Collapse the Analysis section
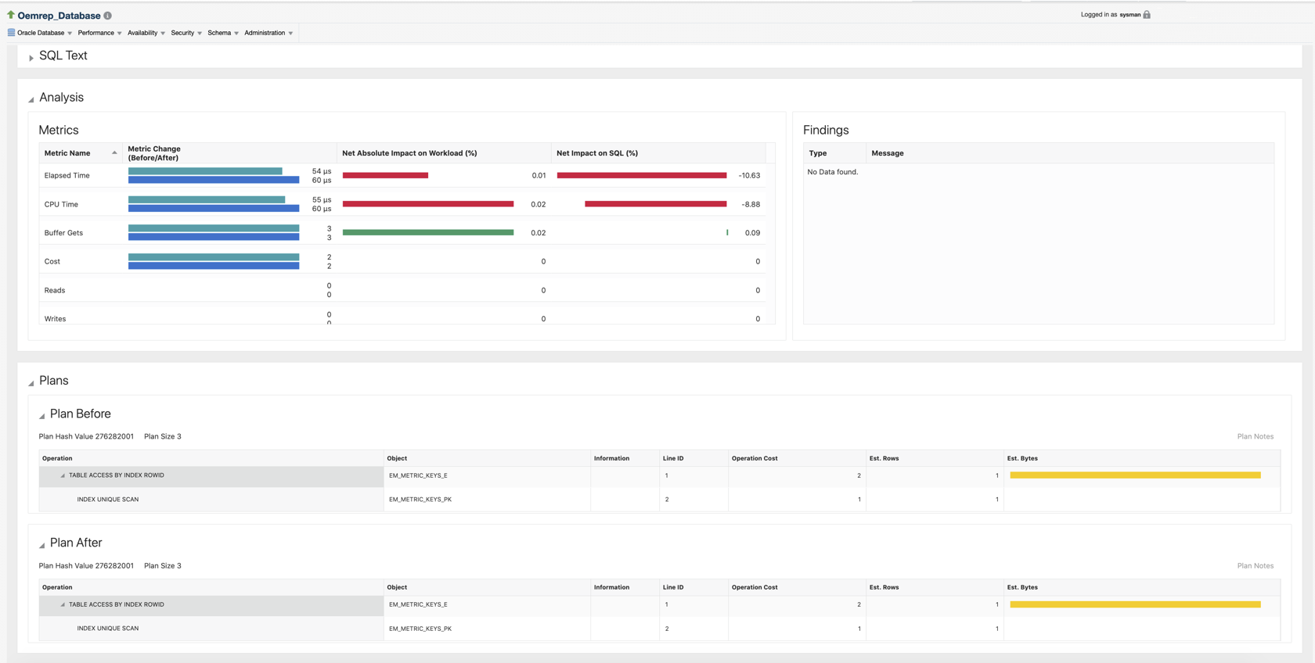 pos(31,99)
